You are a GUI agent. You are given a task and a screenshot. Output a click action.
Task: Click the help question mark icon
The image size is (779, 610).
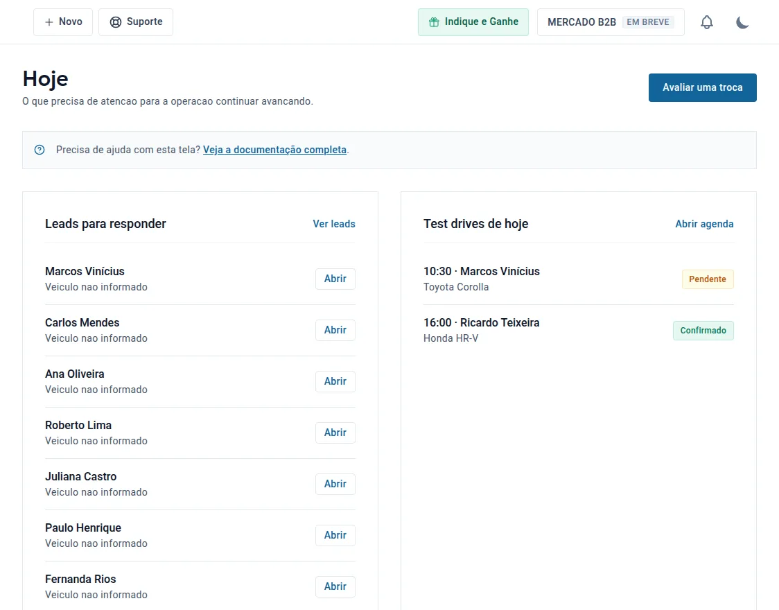pyautogui.click(x=40, y=150)
